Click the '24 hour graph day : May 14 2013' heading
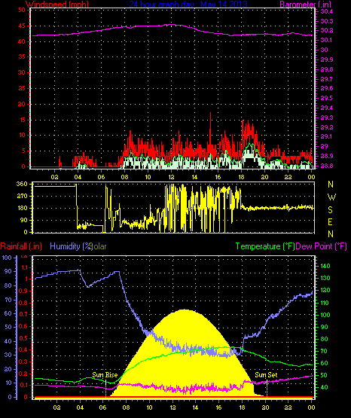This screenshot has width=351, height=418. pyautogui.click(x=188, y=4)
